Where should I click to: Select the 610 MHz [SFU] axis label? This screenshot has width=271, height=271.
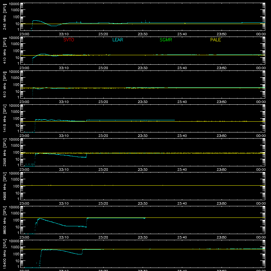[4, 85]
